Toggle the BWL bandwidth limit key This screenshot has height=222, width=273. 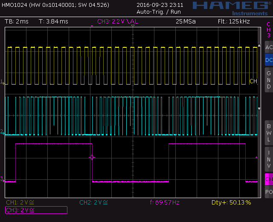(x=269, y=133)
